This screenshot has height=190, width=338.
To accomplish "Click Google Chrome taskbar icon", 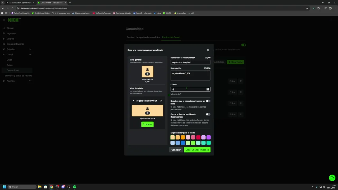I will (x=51, y=187).
